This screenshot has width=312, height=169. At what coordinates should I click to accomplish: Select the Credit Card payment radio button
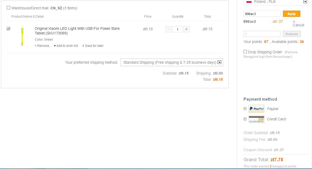point(245,119)
